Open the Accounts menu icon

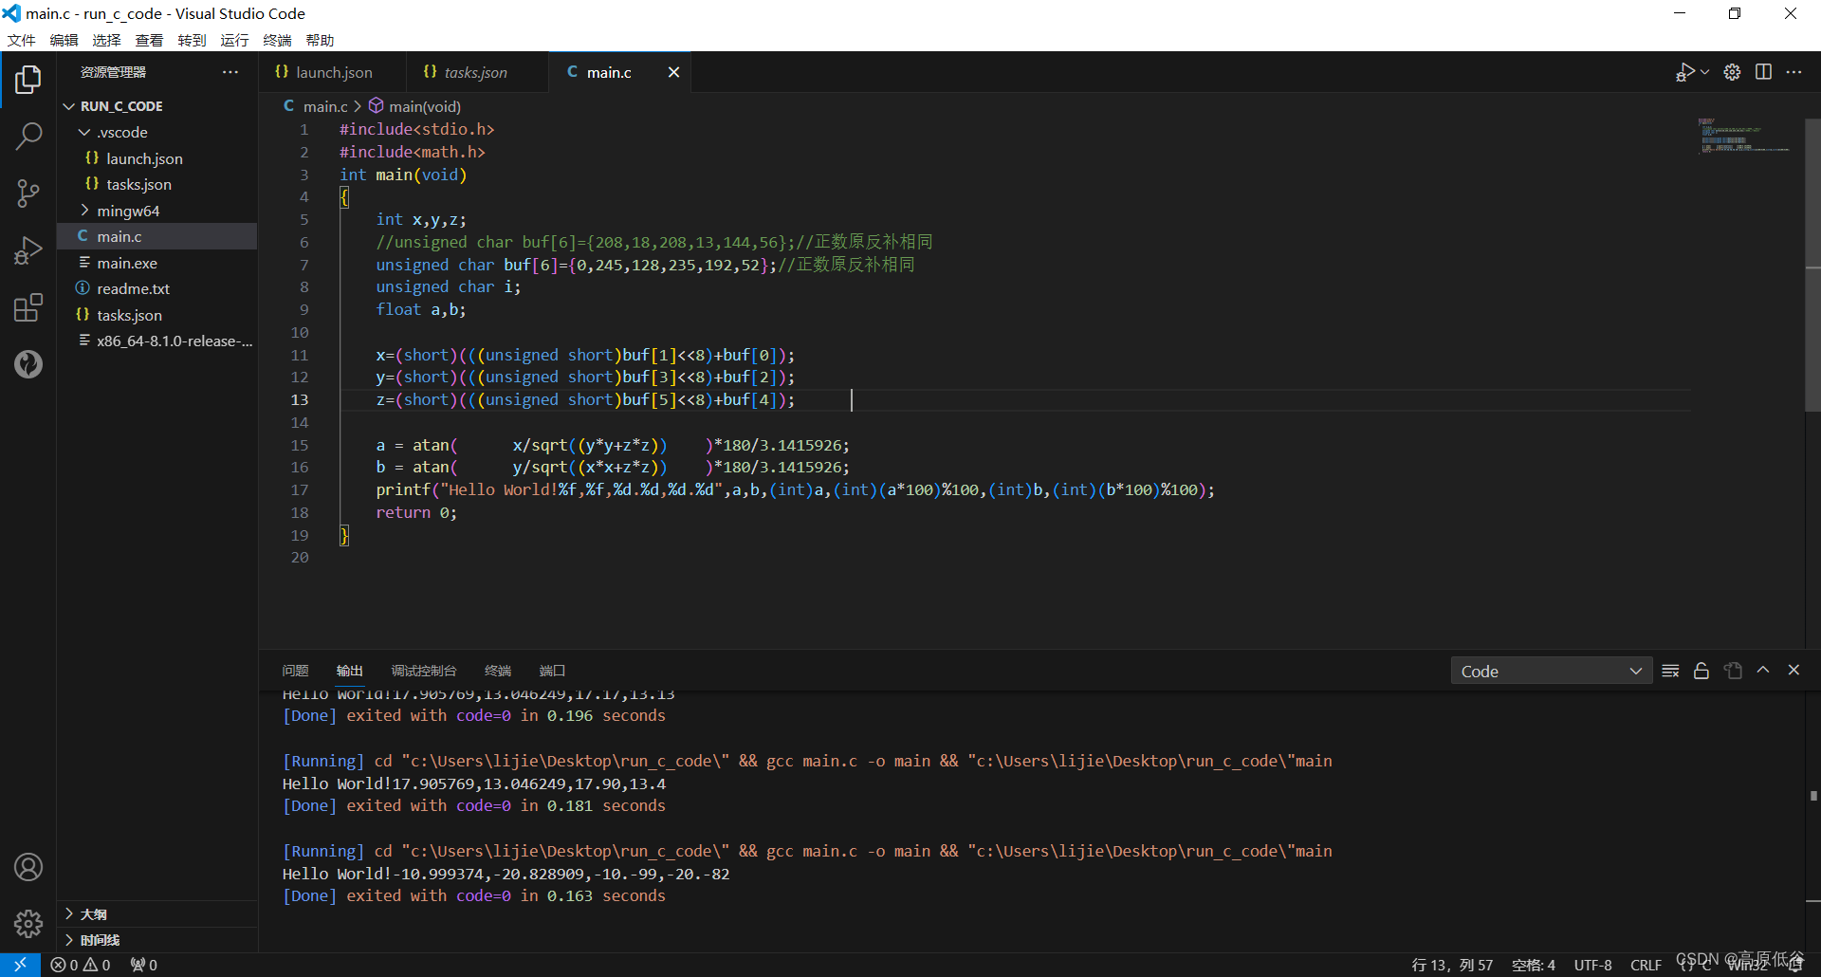[x=28, y=867]
